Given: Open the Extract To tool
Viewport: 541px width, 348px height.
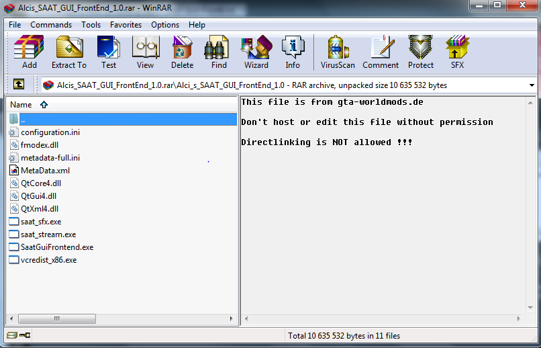Looking at the screenshot, I should click(69, 52).
